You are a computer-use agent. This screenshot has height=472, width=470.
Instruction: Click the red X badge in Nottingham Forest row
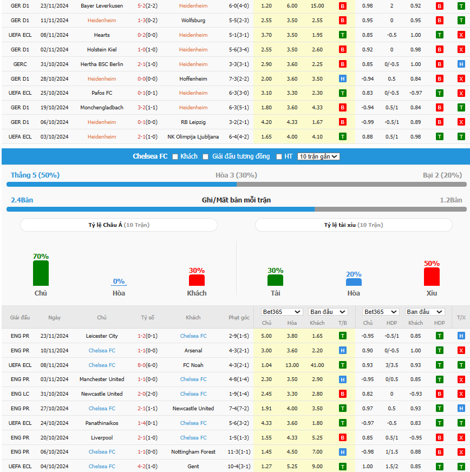[461, 452]
